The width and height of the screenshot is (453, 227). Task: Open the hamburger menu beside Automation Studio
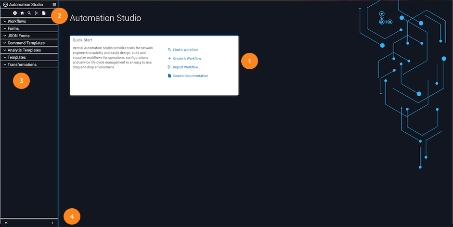tap(54, 4)
